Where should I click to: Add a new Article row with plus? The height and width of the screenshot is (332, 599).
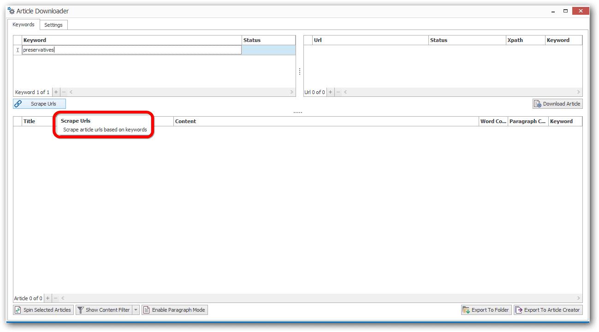pos(47,298)
